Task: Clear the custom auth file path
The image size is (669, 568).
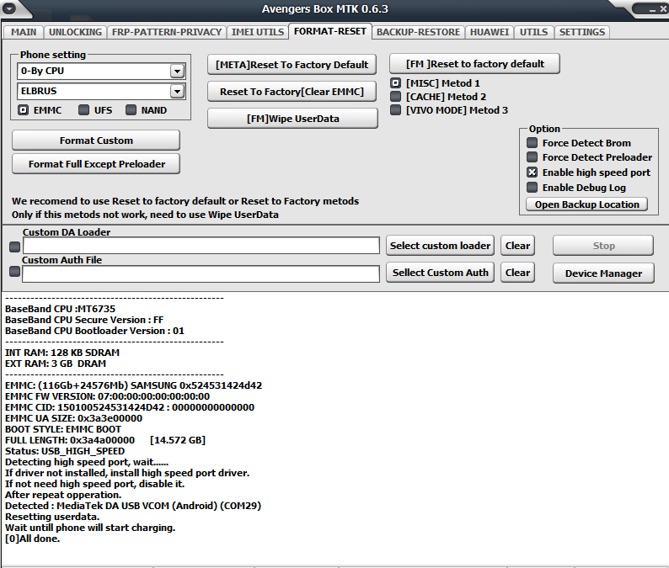Action: pyautogui.click(x=517, y=273)
